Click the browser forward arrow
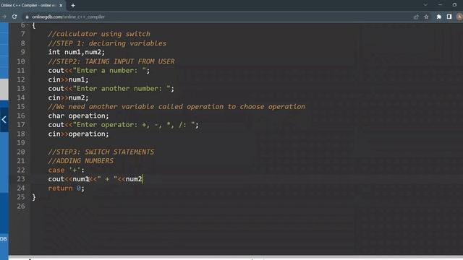This screenshot has height=260, width=463. (4, 17)
